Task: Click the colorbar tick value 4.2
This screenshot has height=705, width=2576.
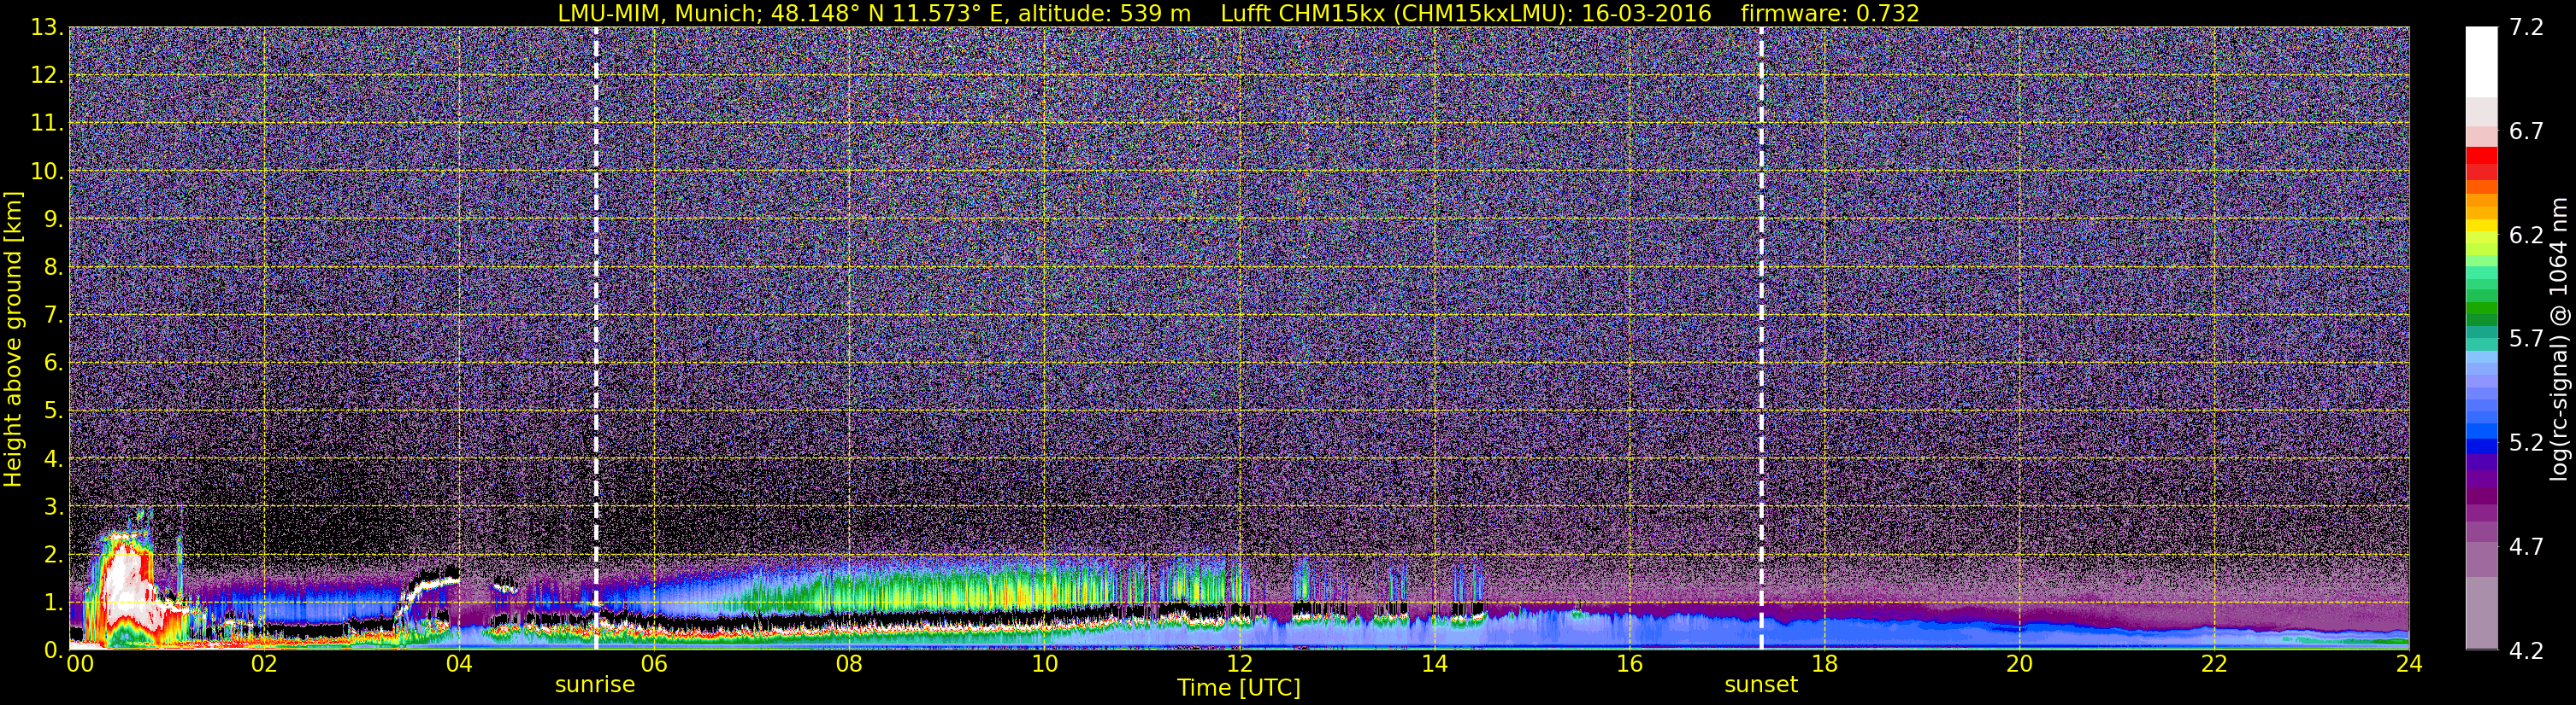Action: coord(2526,651)
